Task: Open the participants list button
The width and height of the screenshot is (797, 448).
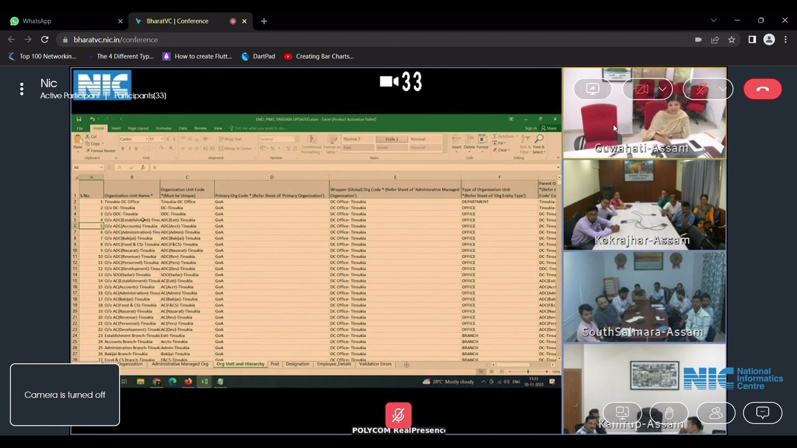Action: click(x=716, y=413)
